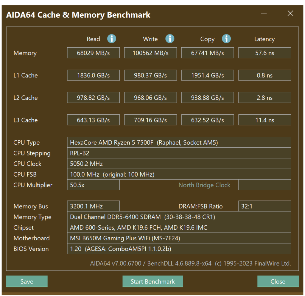Screen dimensions: 305x296
Task: Click the Memory Latency 57.6 ns value
Action: [264, 53]
